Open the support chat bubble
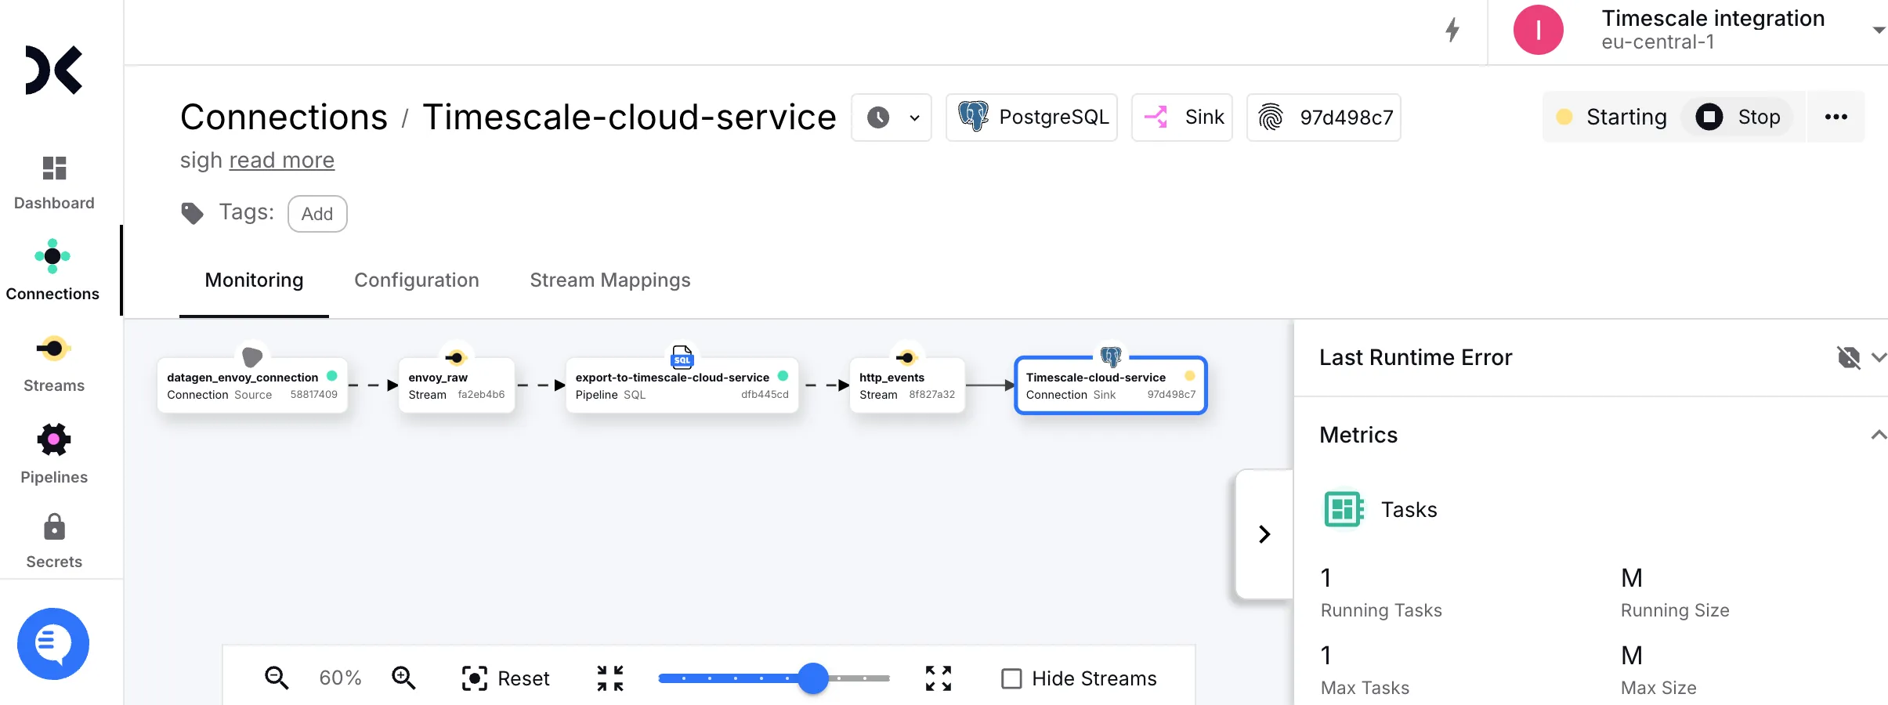The image size is (1888, 705). 53,644
